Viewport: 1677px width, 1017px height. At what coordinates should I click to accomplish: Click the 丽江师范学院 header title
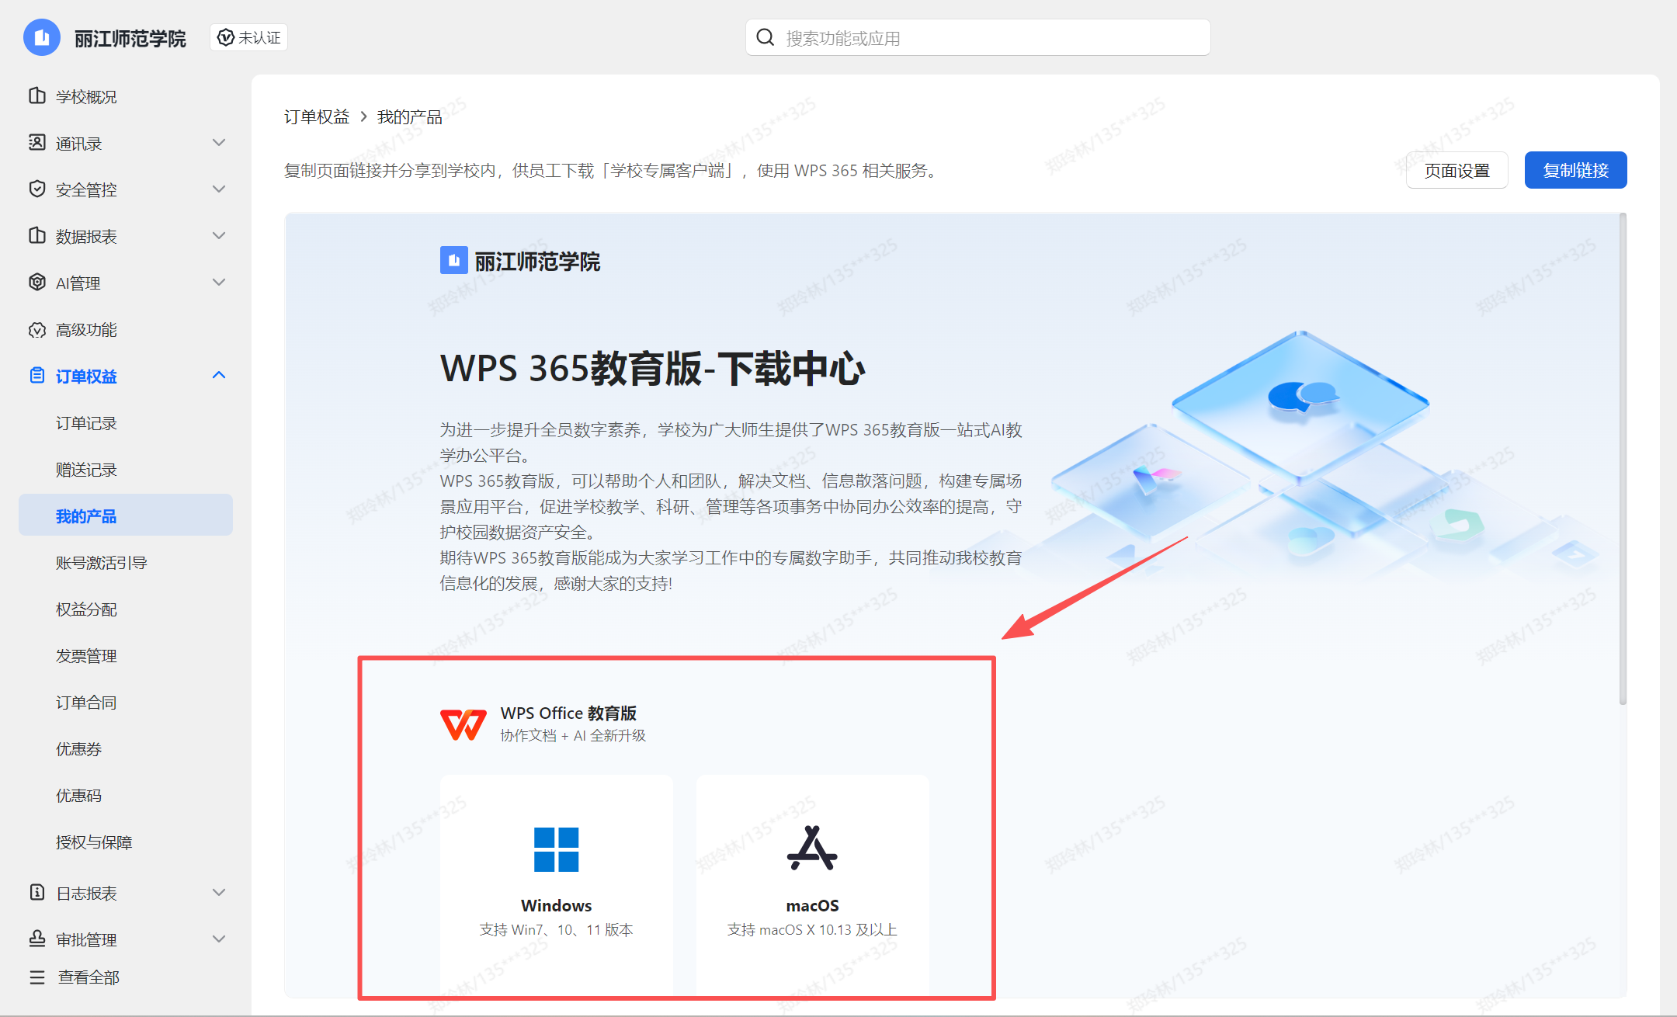(x=130, y=38)
